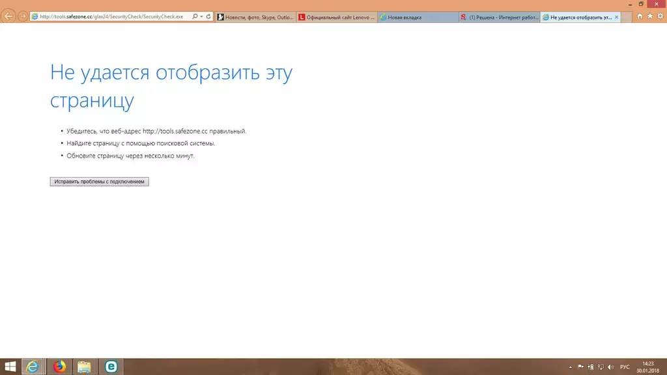Viewport: 667px width, 375px height.
Task: Open File Explorer from the taskbar
Action: click(x=84, y=367)
